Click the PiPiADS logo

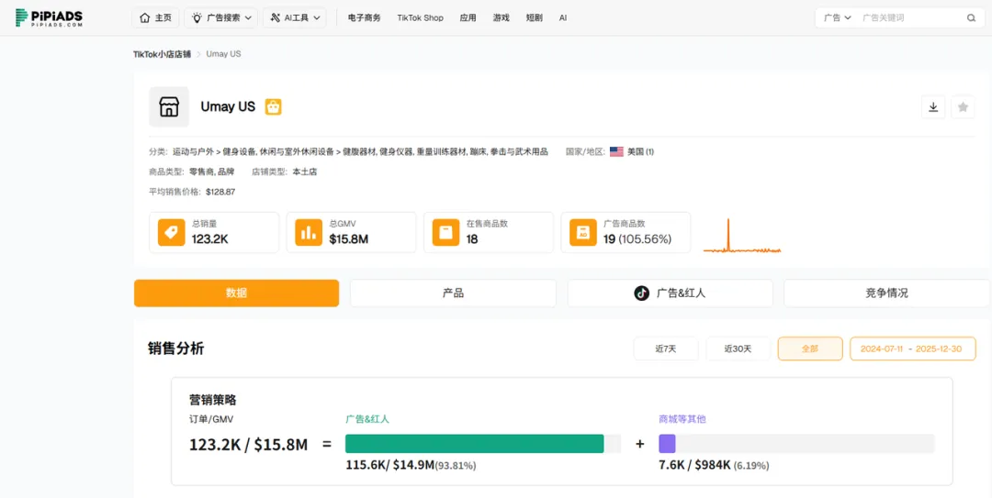pos(50,17)
